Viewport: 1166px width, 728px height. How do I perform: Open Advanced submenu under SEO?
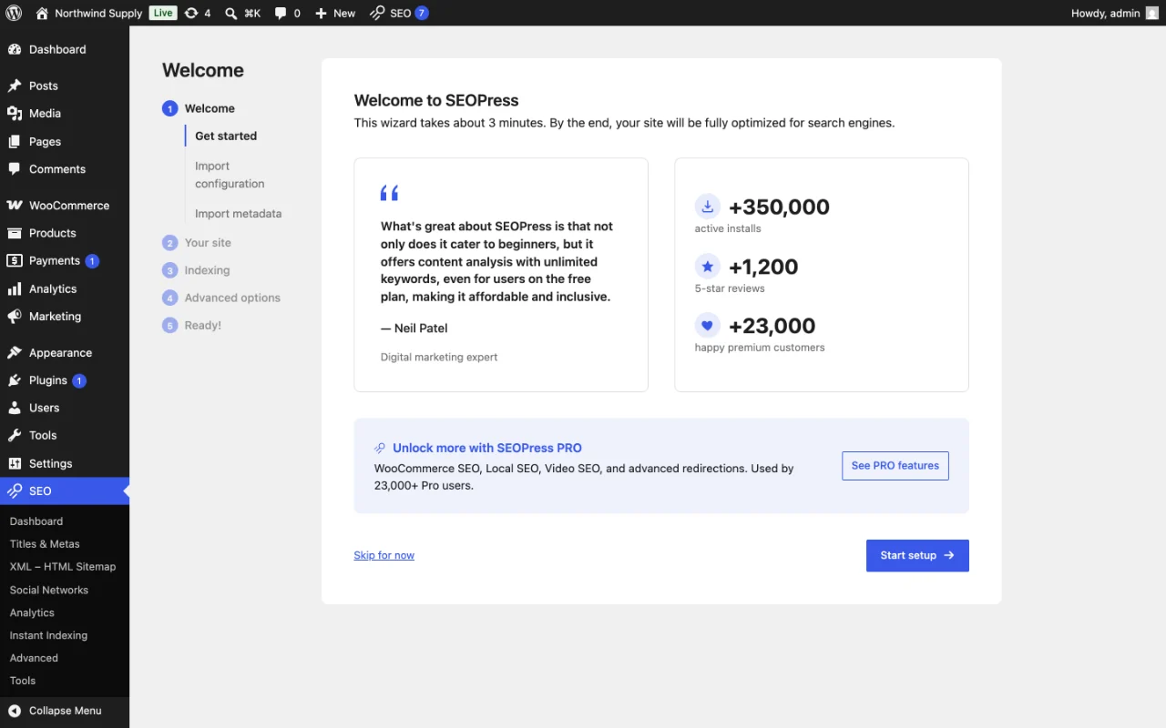click(34, 658)
